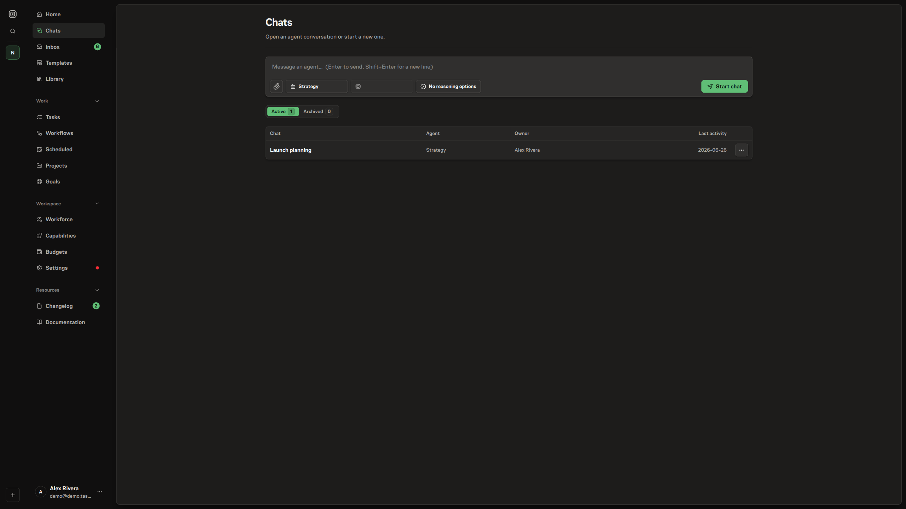Viewport: 906px width, 509px height.
Task: Open Inbox in sidebar
Action: click(69, 47)
